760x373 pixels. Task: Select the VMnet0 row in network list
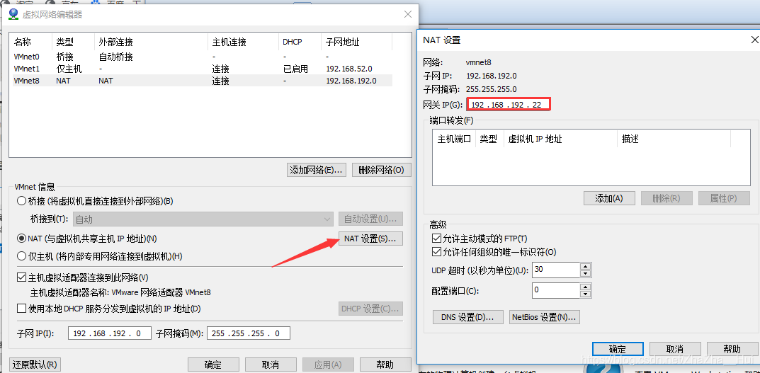point(202,57)
